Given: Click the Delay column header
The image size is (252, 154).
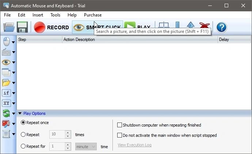Looking at the screenshot, I should pyautogui.click(x=234, y=40).
